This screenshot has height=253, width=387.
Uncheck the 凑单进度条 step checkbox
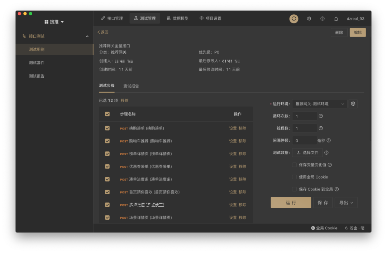point(107,179)
